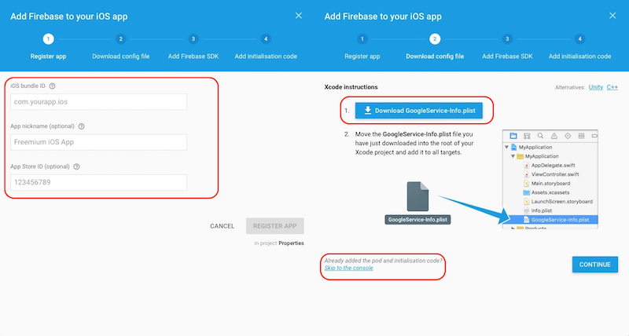Close the left Add Firebase dialog
Screen dimensions: 629x336
(298, 15)
